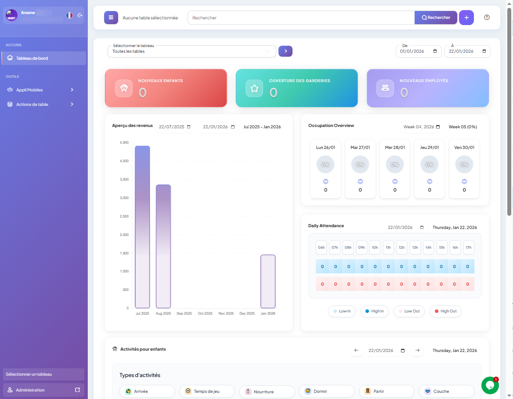Click the Rechercher search input field

301,18
